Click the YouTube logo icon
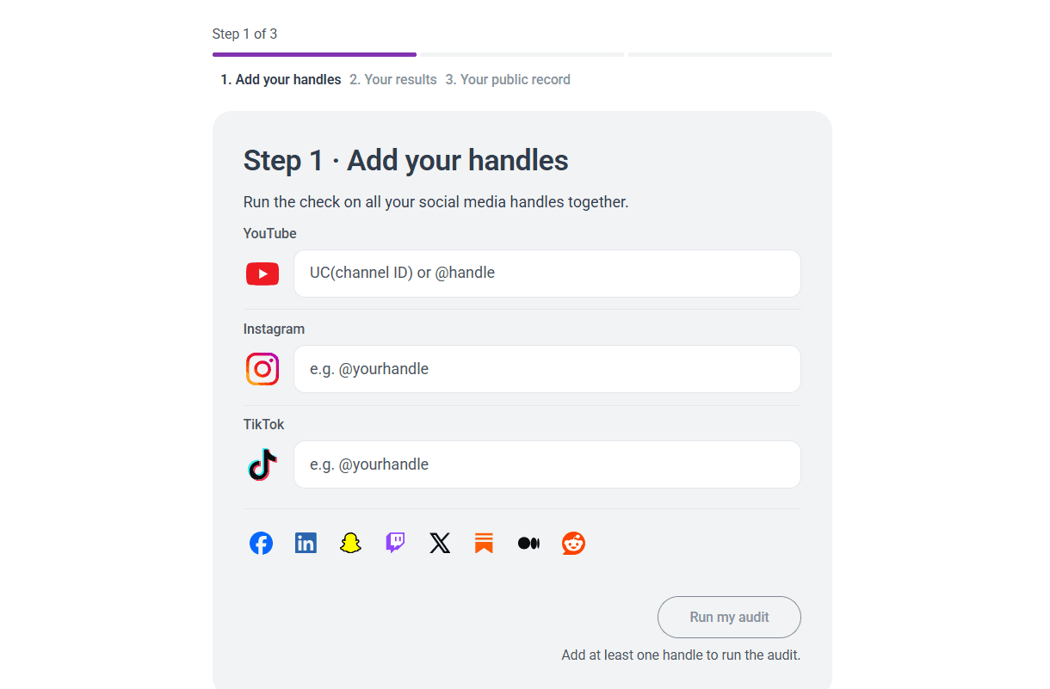1050x689 pixels. tap(262, 274)
